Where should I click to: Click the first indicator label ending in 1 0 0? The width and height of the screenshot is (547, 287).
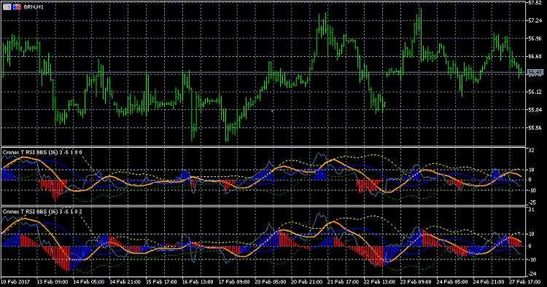click(42, 152)
